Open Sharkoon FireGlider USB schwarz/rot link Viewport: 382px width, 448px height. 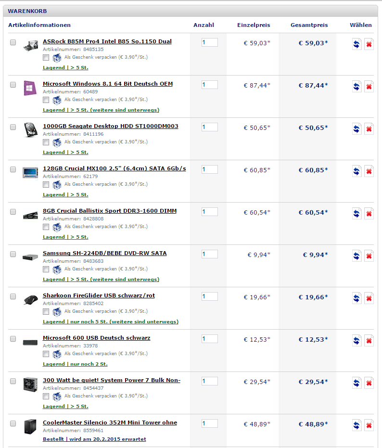point(99,295)
